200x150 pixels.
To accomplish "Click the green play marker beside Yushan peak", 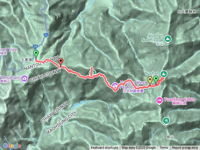I will click(156, 80).
